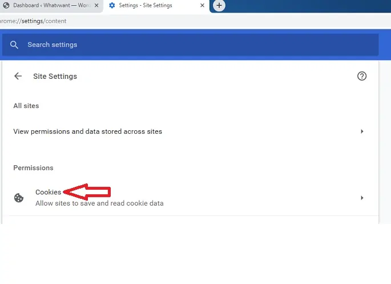Click the magnifier icon in search bar
391x284 pixels.
15,45
